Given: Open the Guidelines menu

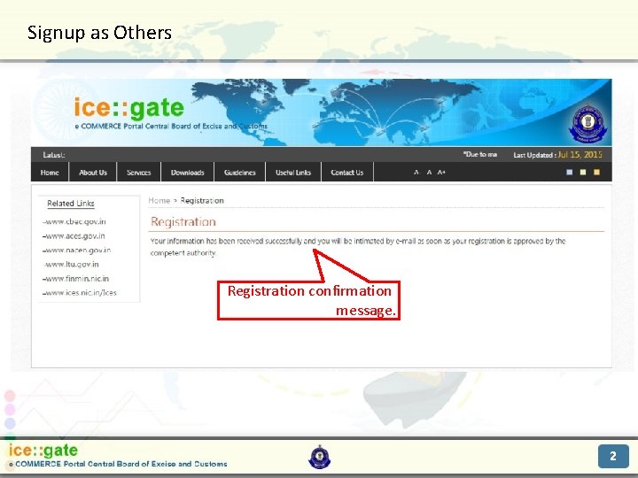Looking at the screenshot, I should point(239,173).
